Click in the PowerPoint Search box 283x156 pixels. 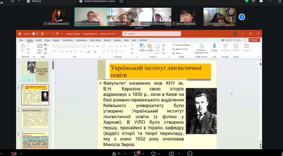[151, 34]
